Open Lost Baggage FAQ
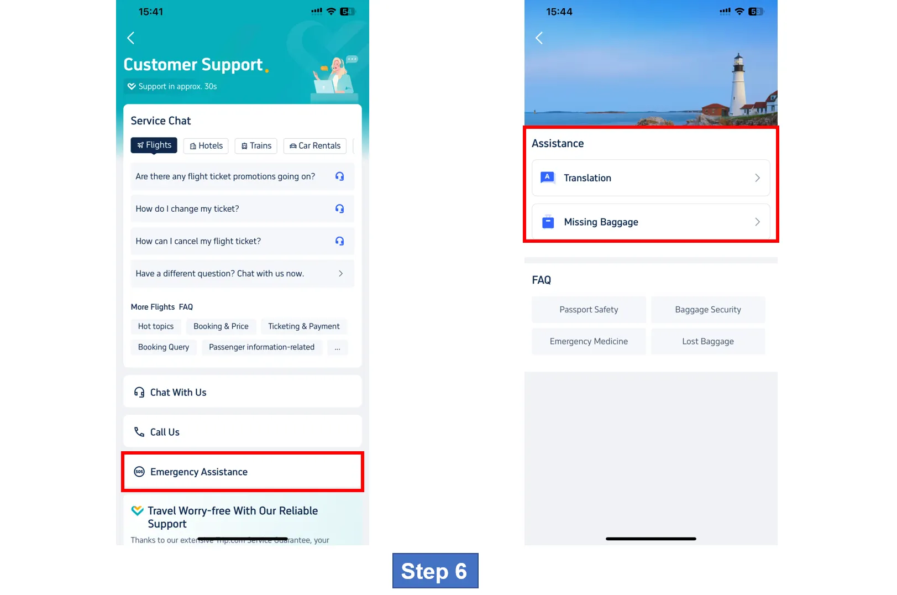 point(708,341)
